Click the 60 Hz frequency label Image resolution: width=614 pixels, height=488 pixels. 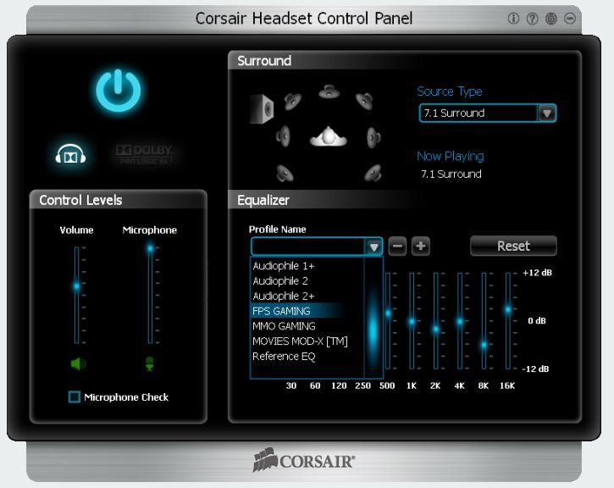coord(315,385)
